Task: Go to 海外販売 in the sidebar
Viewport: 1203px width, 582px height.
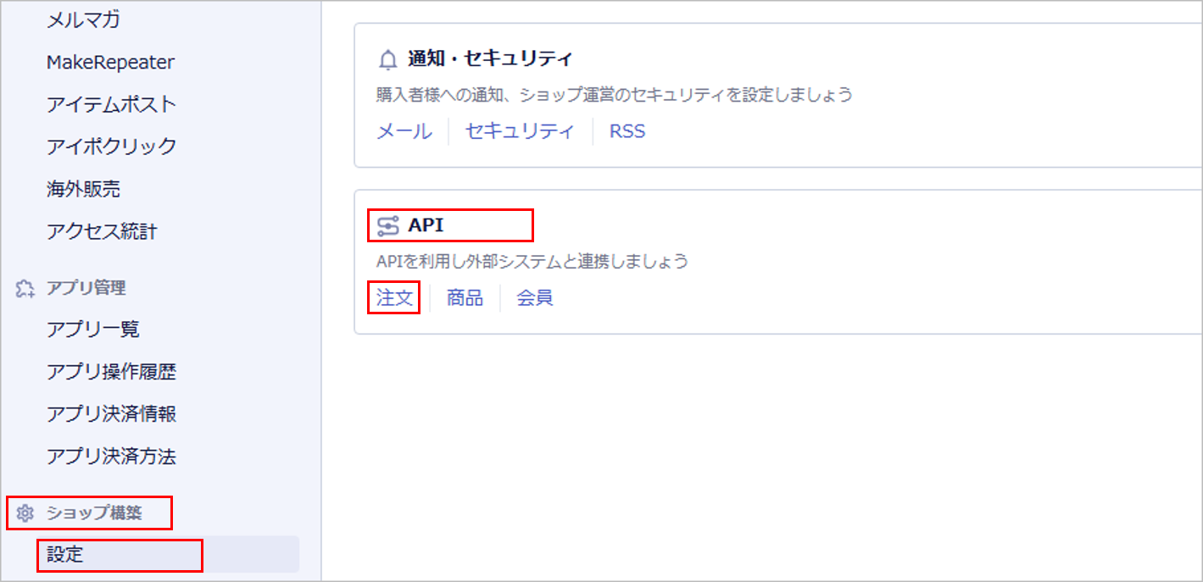Action: [x=83, y=189]
